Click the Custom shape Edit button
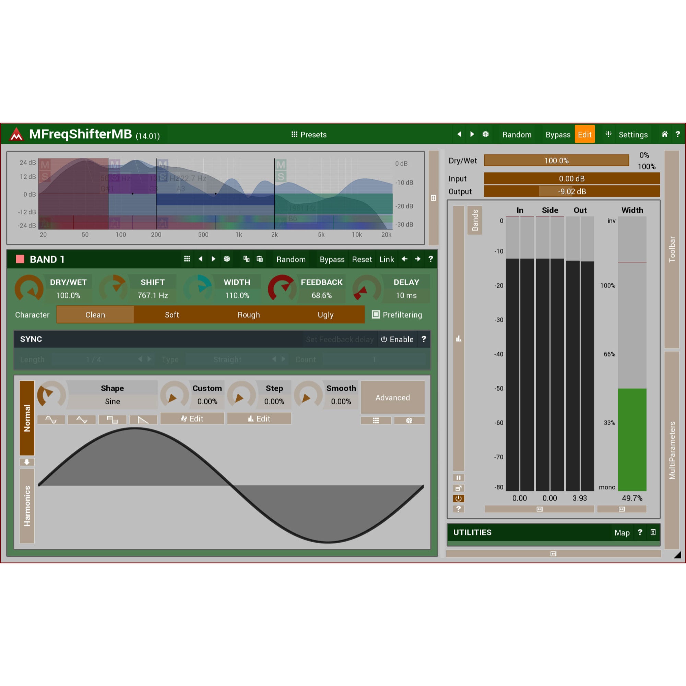The height and width of the screenshot is (686, 686). 192,418
